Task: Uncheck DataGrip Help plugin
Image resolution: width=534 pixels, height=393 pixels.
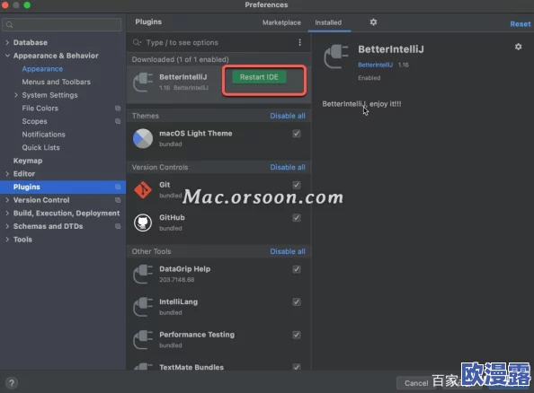Action: click(x=297, y=269)
